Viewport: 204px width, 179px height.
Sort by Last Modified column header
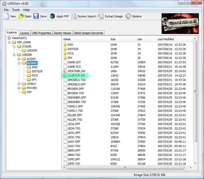click(x=174, y=39)
